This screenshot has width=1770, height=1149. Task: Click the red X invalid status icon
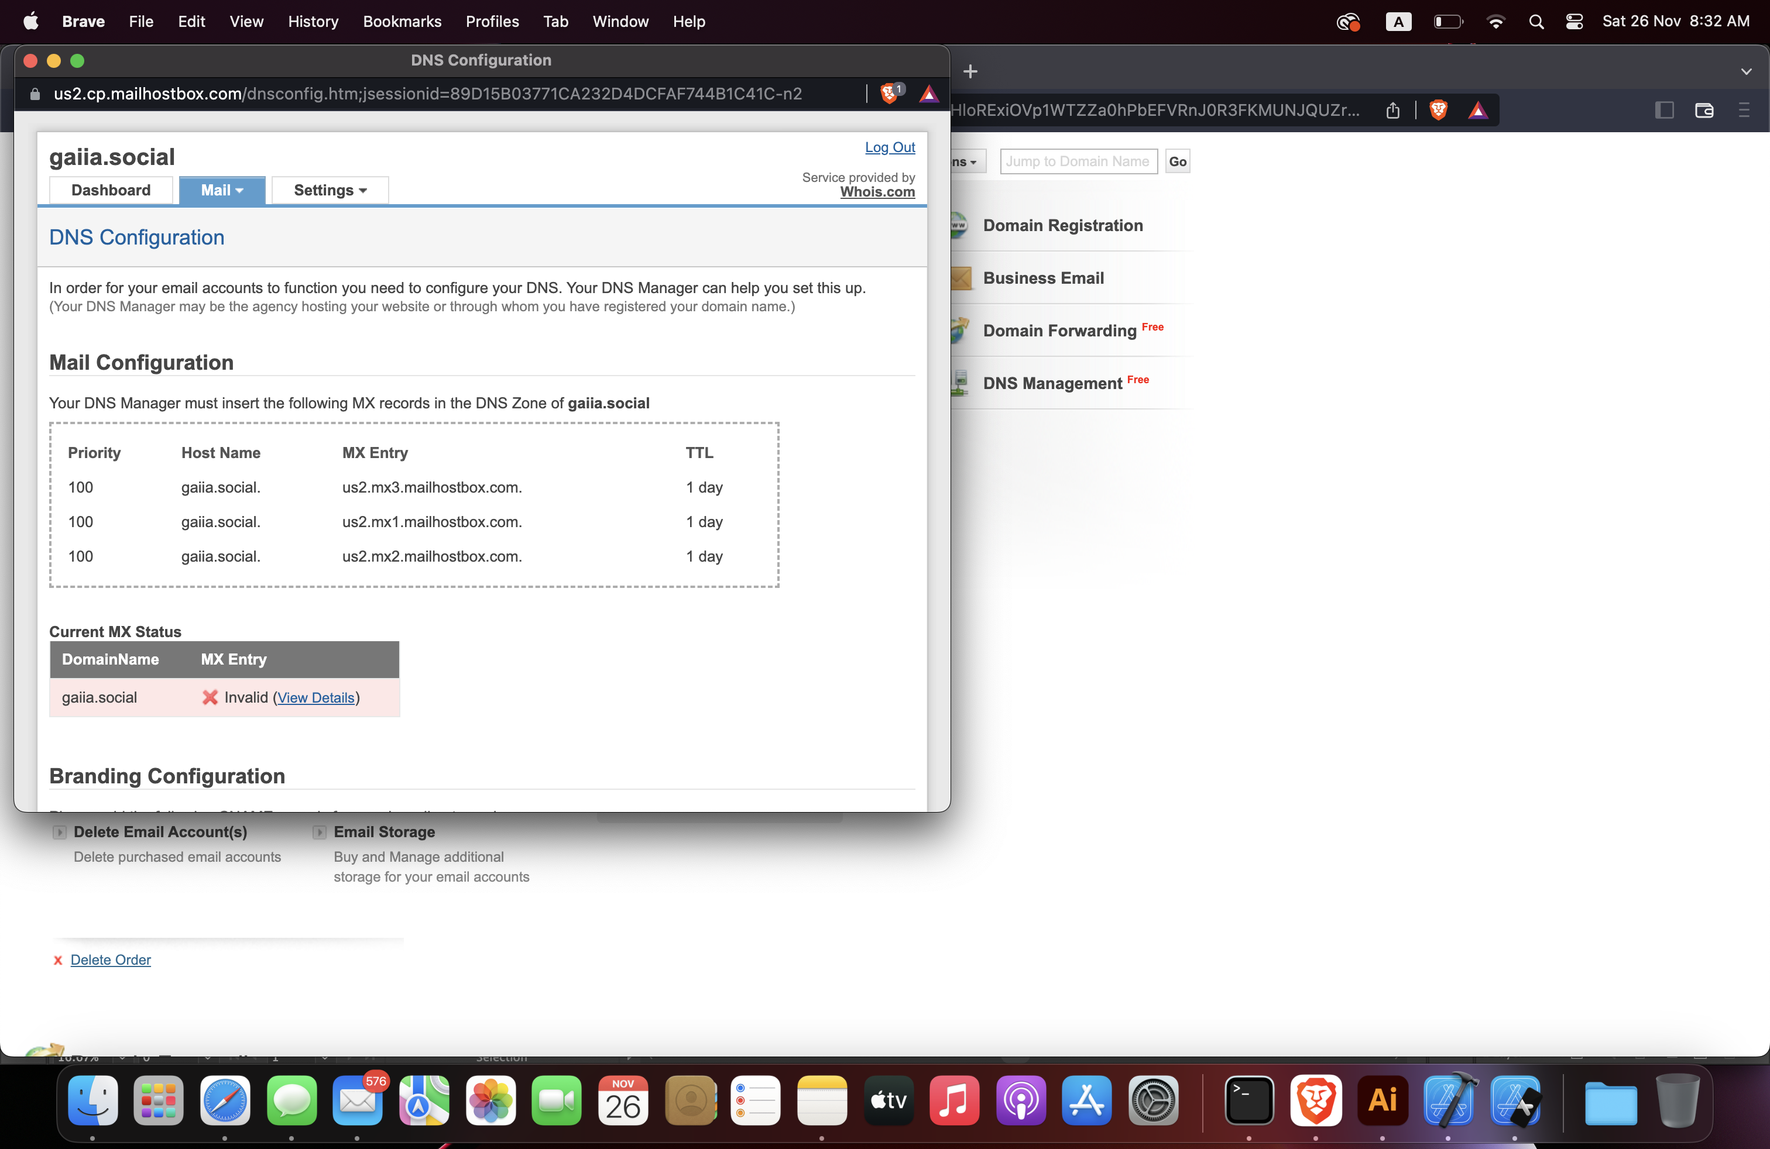(x=211, y=697)
